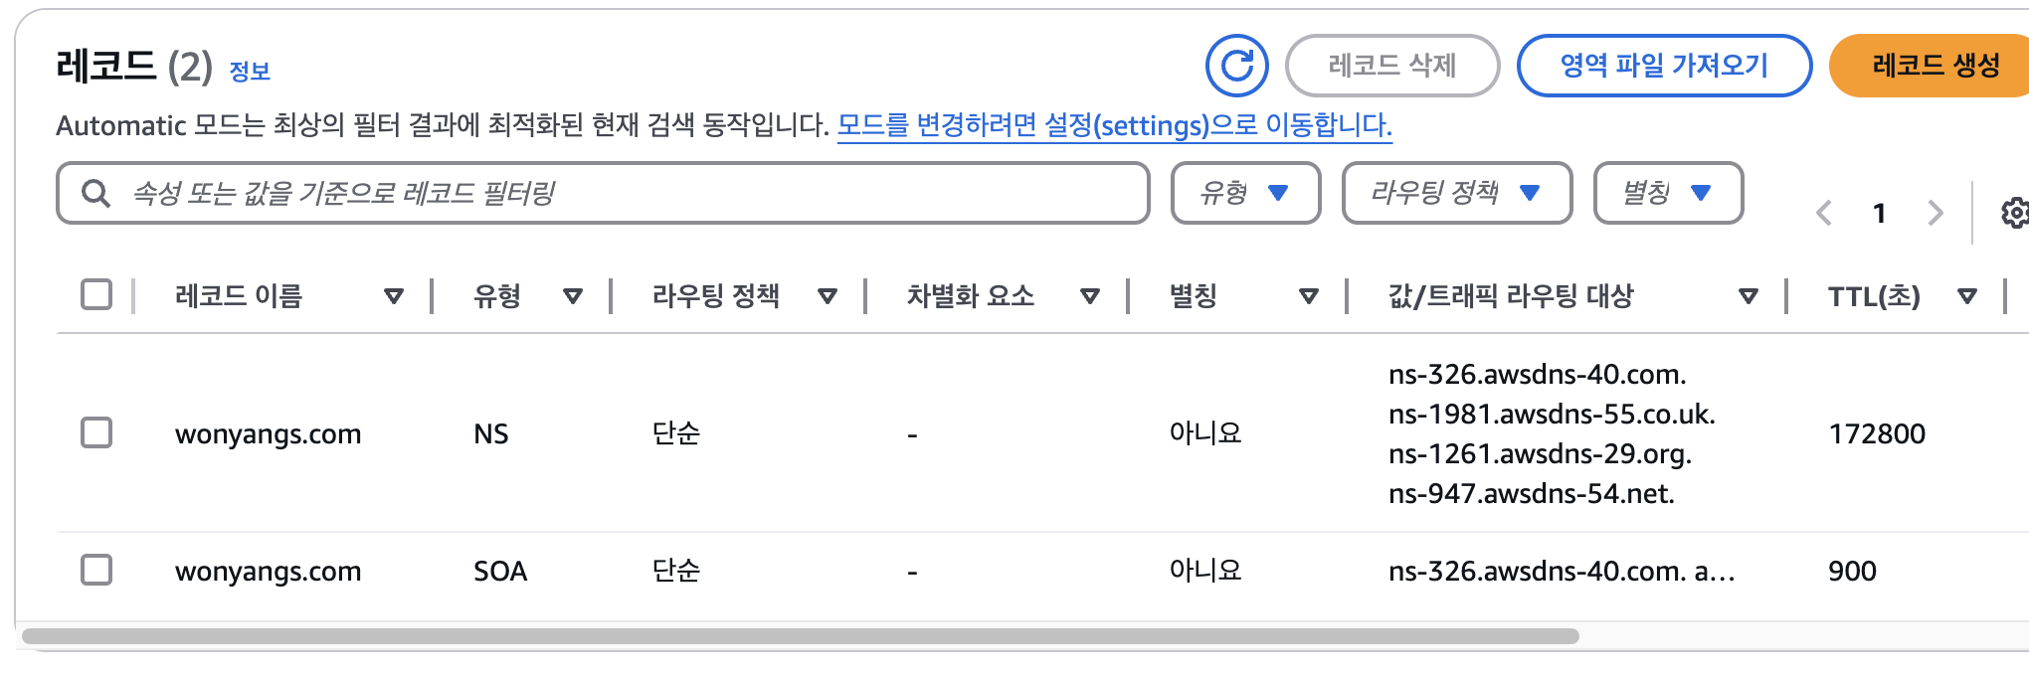The width and height of the screenshot is (2029, 680).
Task: Click the sort icon on 레코드 이름 column
Action: [395, 295]
